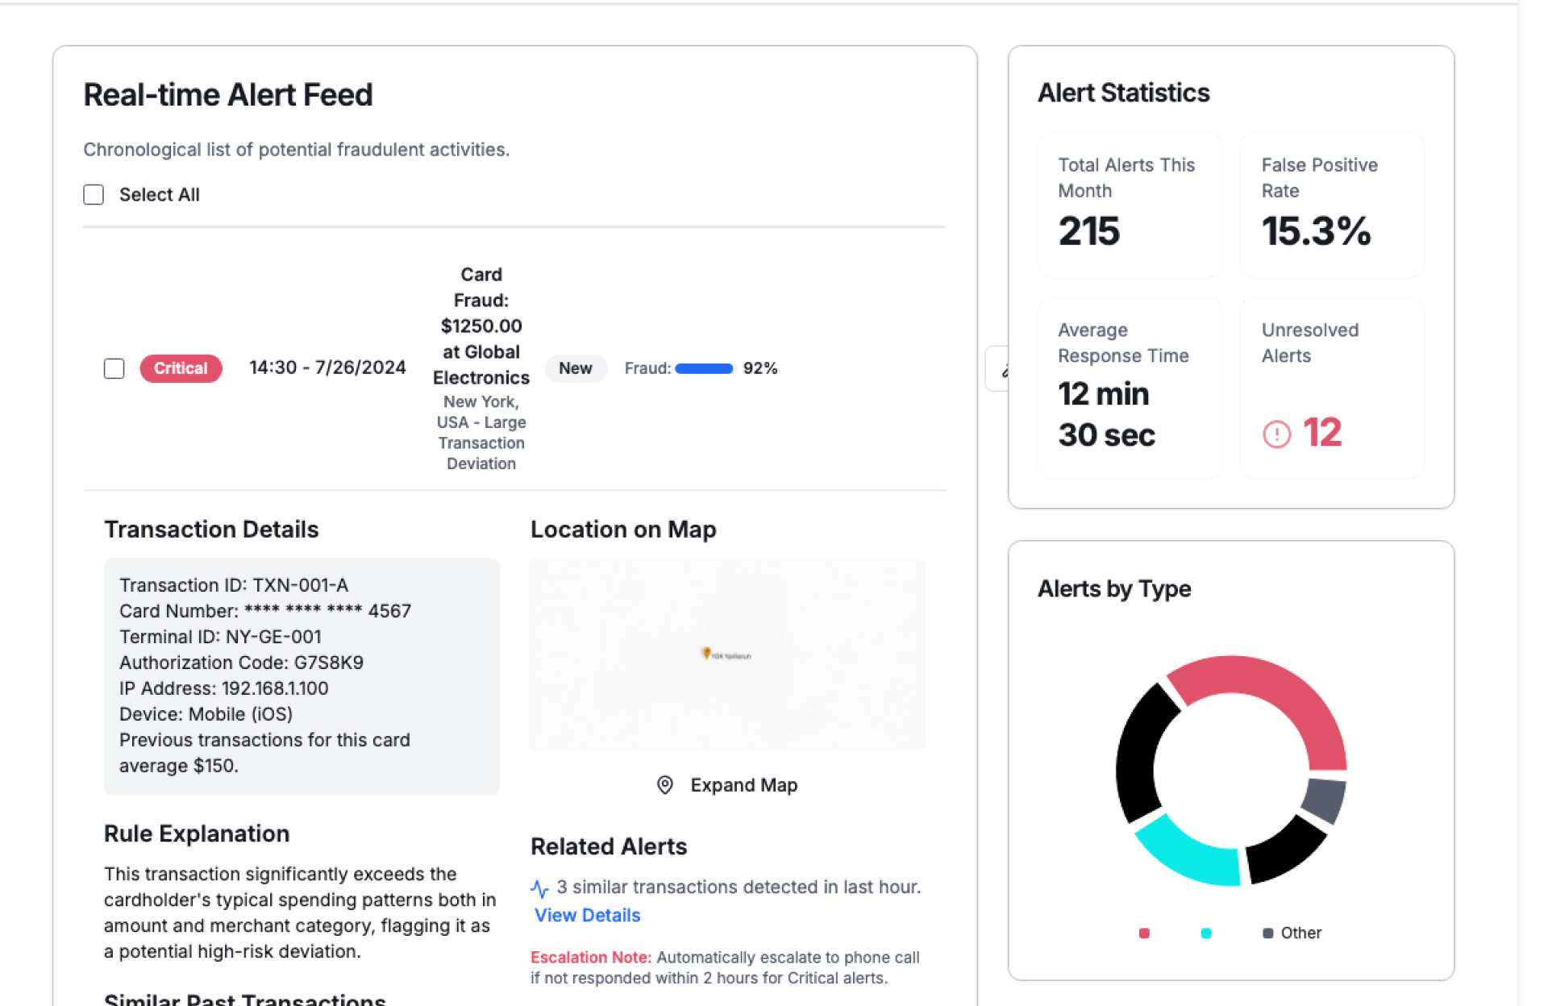The width and height of the screenshot is (1548, 1006).
Task: Click the gray Other legend marker
Action: pyautogui.click(x=1267, y=933)
